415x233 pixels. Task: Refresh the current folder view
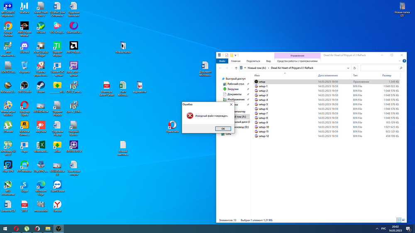354,68
